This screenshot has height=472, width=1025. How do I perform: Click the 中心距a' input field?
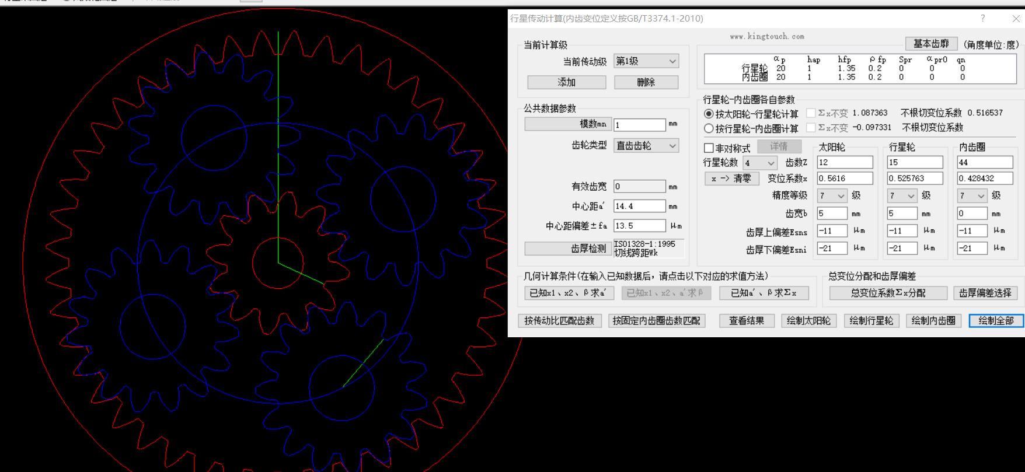[x=640, y=206]
